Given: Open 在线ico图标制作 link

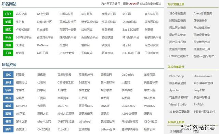Looking at the screenshot, I should click(204, 56).
